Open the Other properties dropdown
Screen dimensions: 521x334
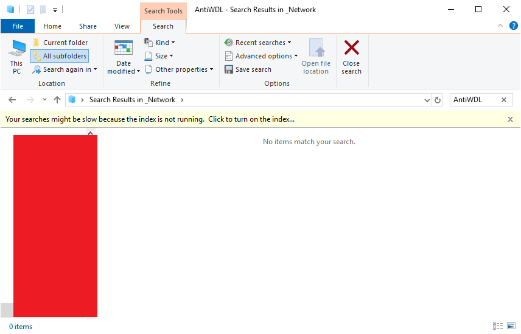click(x=179, y=69)
